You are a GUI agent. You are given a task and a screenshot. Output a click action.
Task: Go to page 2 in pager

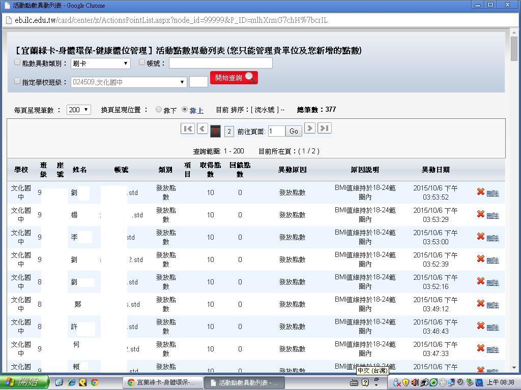pyautogui.click(x=229, y=132)
